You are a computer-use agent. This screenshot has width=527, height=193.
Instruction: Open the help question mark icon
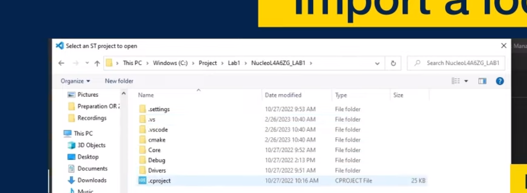point(500,81)
